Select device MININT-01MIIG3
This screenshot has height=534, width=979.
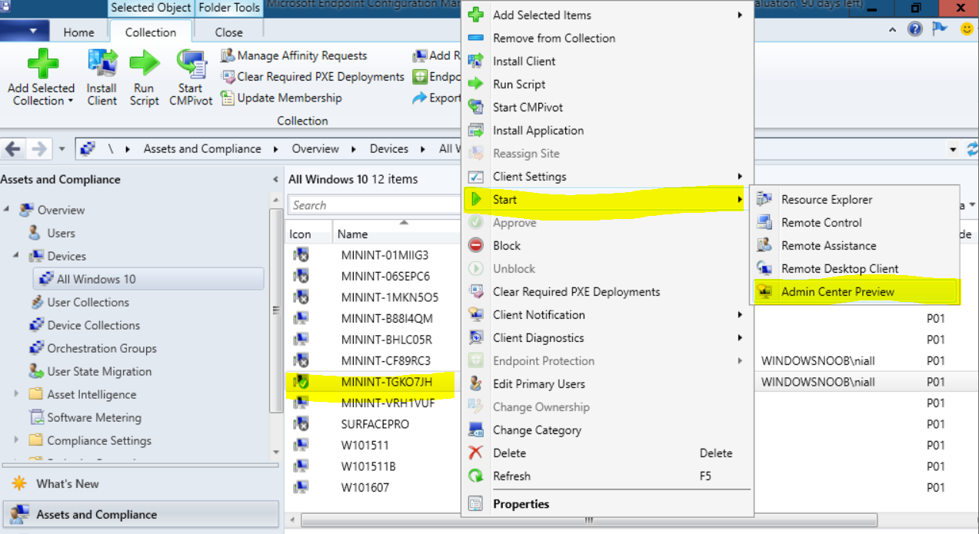click(x=385, y=255)
